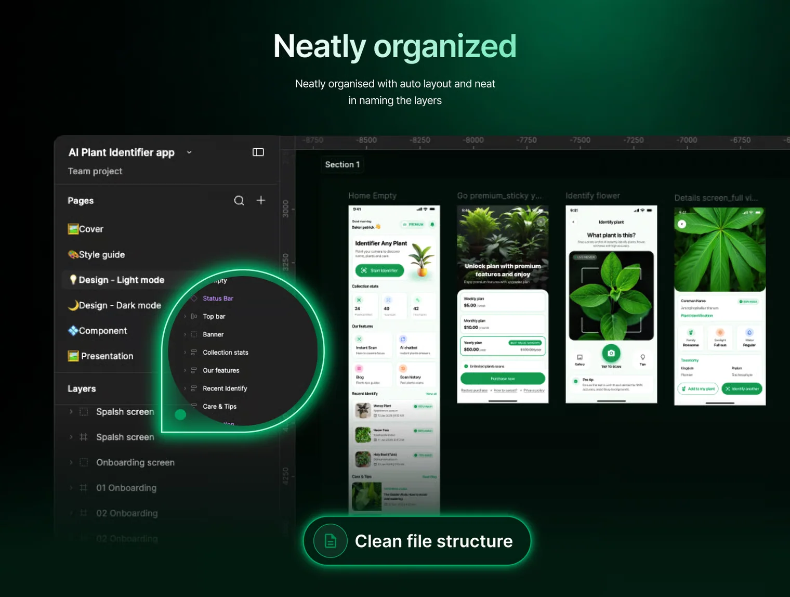The width and height of the screenshot is (790, 597).
Task: Select the Care & Tips layer
Action: (x=220, y=407)
